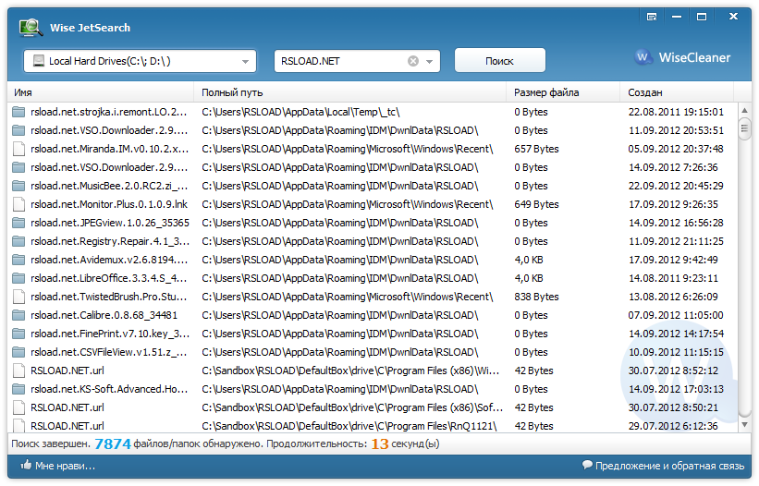Click the folder icon for rsload.net.JPEGview
This screenshot has height=486, width=759.
(x=18, y=223)
